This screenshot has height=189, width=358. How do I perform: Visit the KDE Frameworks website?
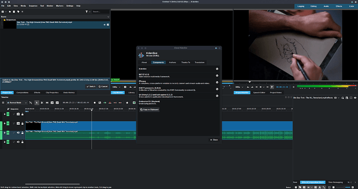click(217, 89)
